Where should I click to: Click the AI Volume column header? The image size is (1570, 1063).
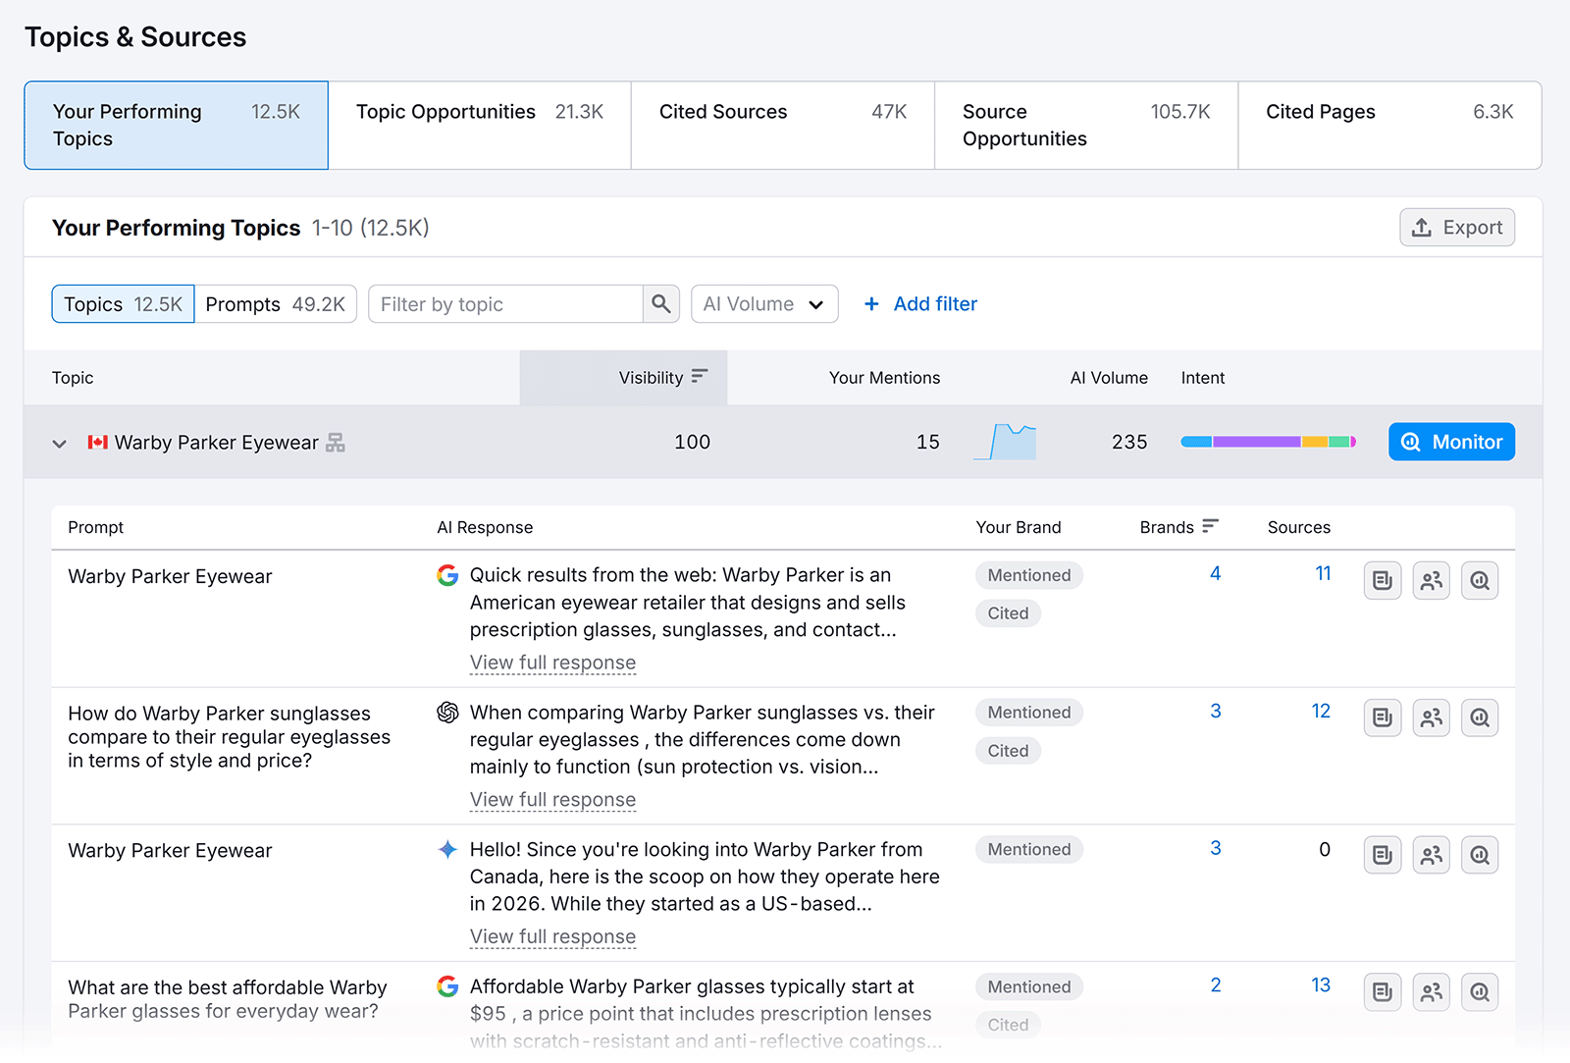click(1109, 378)
